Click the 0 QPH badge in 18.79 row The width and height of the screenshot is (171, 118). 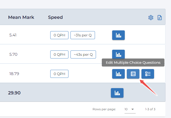59,74
